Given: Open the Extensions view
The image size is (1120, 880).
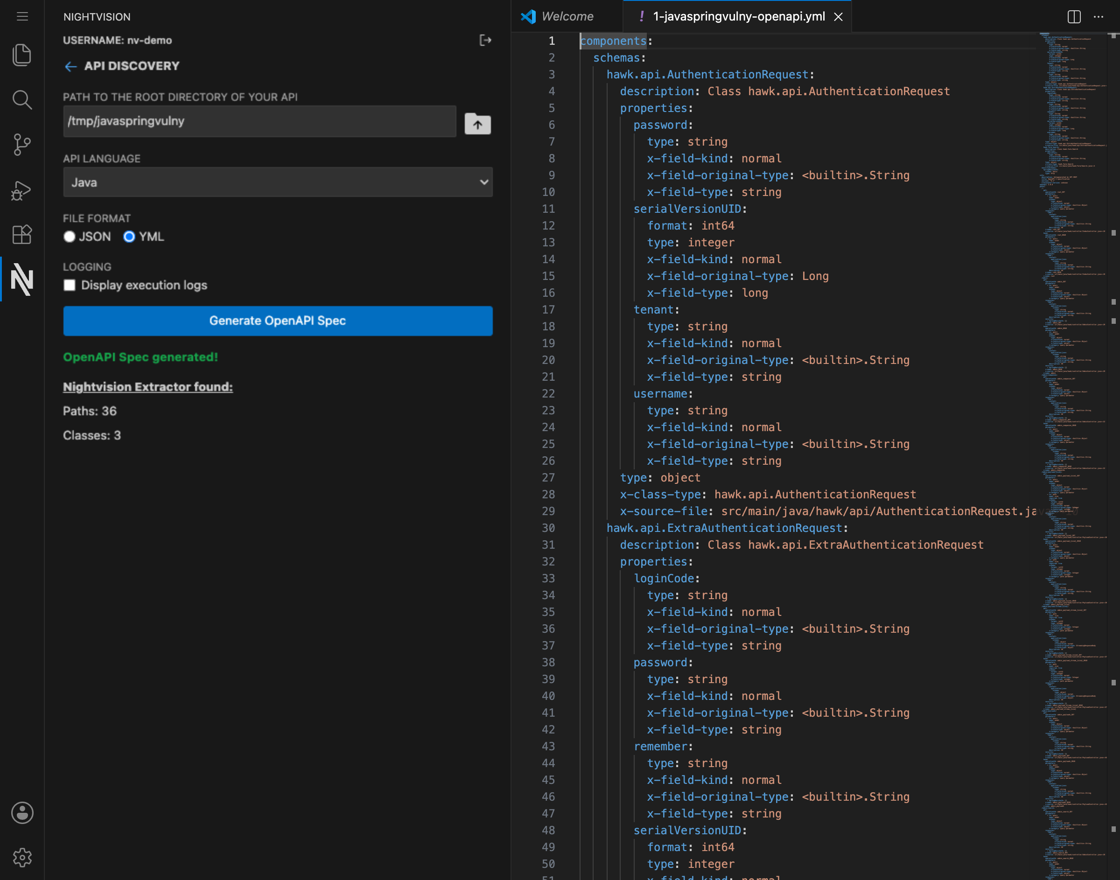Looking at the screenshot, I should pos(21,235).
